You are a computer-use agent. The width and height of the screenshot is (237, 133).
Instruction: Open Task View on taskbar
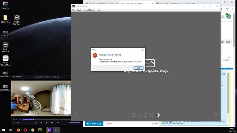tap(11, 130)
